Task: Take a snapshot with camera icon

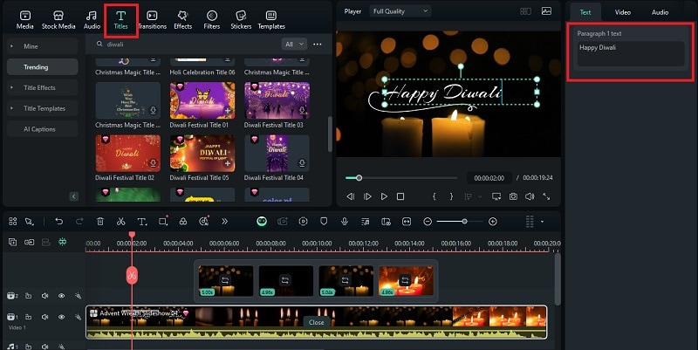Action: (x=513, y=196)
